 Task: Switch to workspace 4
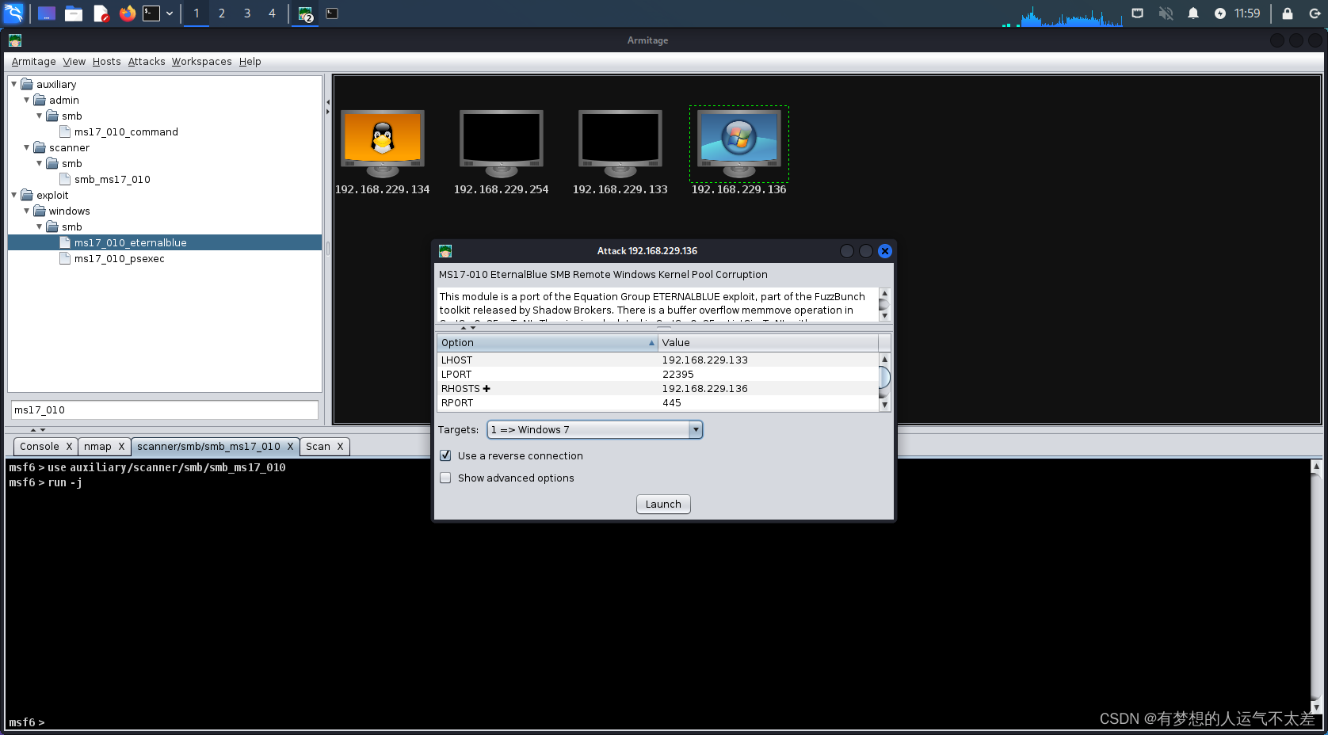click(x=272, y=13)
